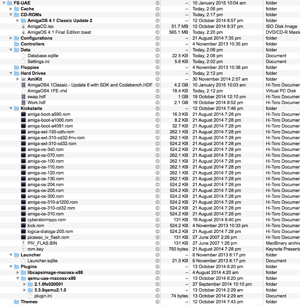Select the amiga-ext-310-cd32-fmv.rom file
300x305 pixels.
(56, 138)
